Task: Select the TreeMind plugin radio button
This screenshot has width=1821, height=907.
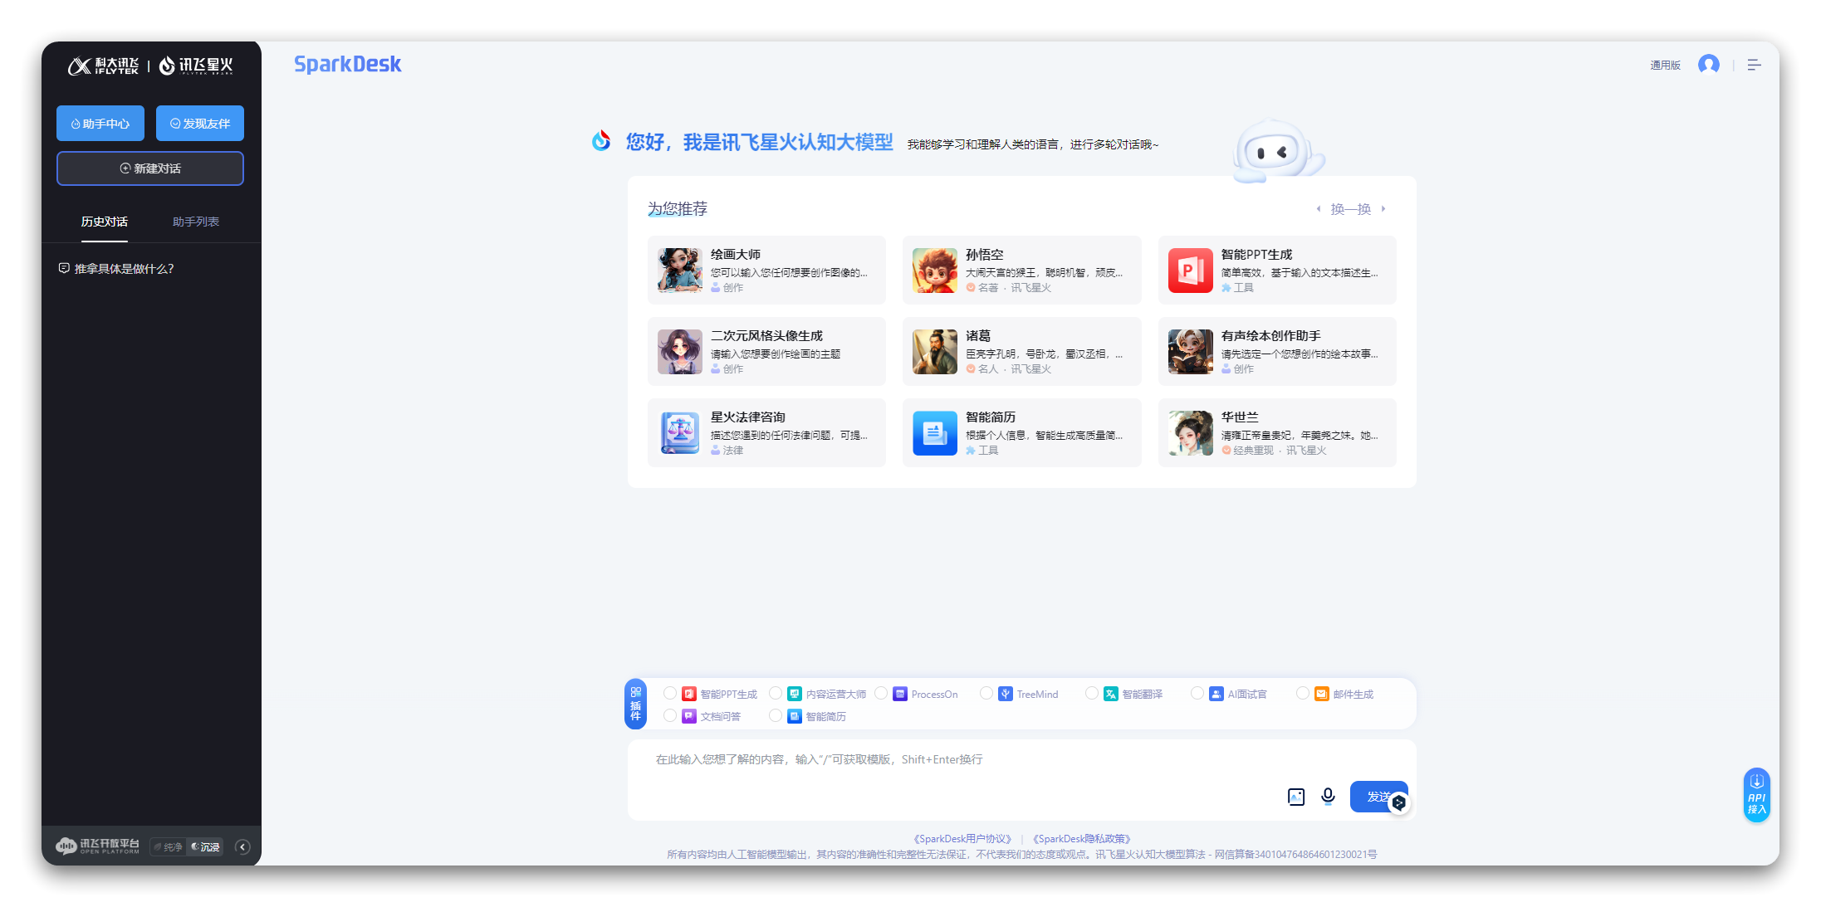Action: [986, 693]
